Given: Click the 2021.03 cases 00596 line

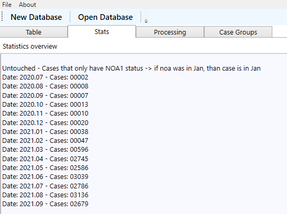Looking at the screenshot, I should (45, 150).
